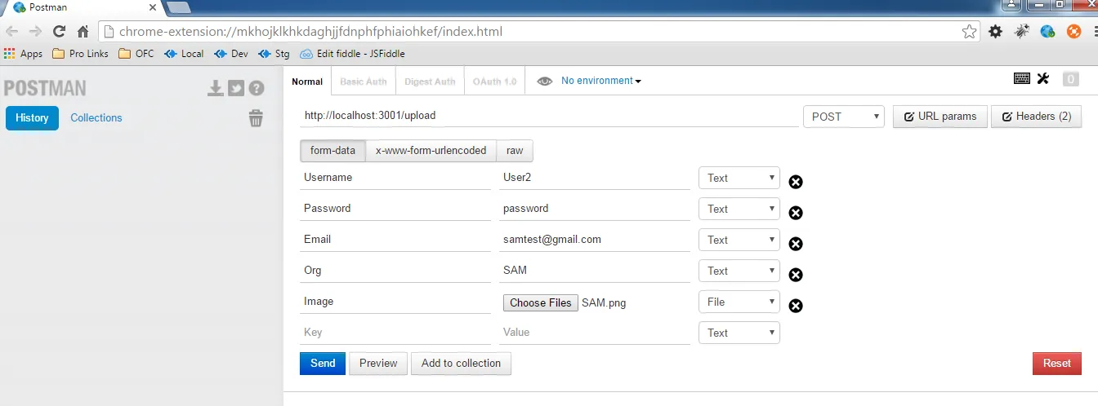Expand the No environment dropdown
This screenshot has width=1098, height=406.
coord(600,81)
